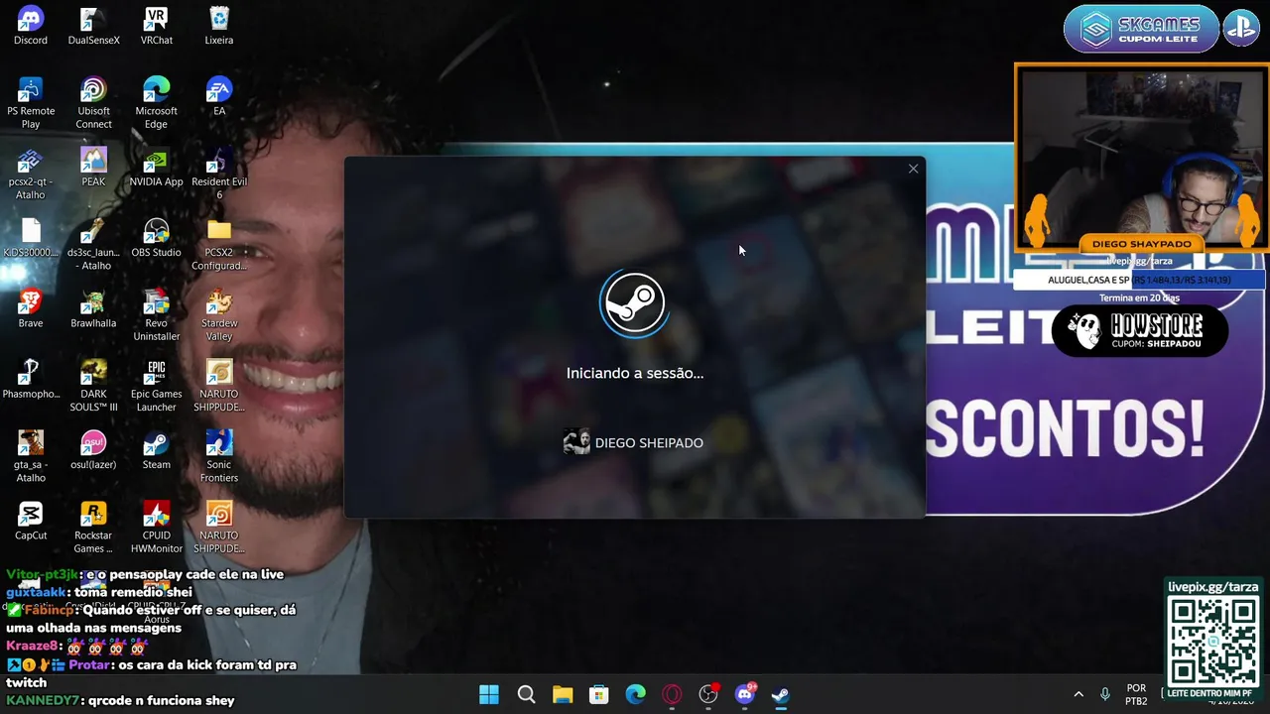The width and height of the screenshot is (1270, 714).
Task: Open Epic Games Launcher shortcut
Action: pos(156,386)
